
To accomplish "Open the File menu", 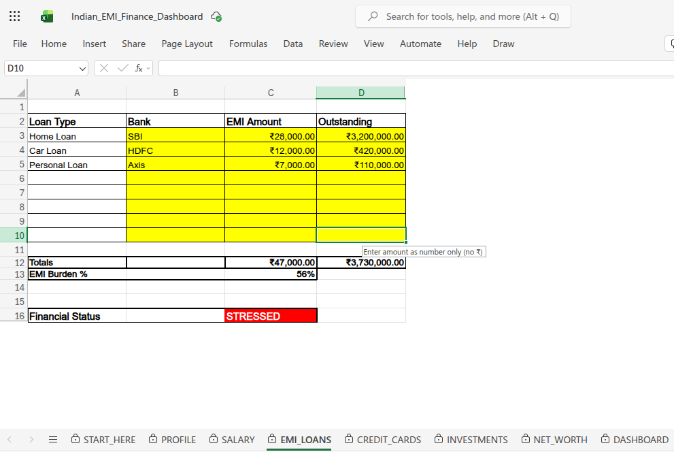I will point(20,44).
